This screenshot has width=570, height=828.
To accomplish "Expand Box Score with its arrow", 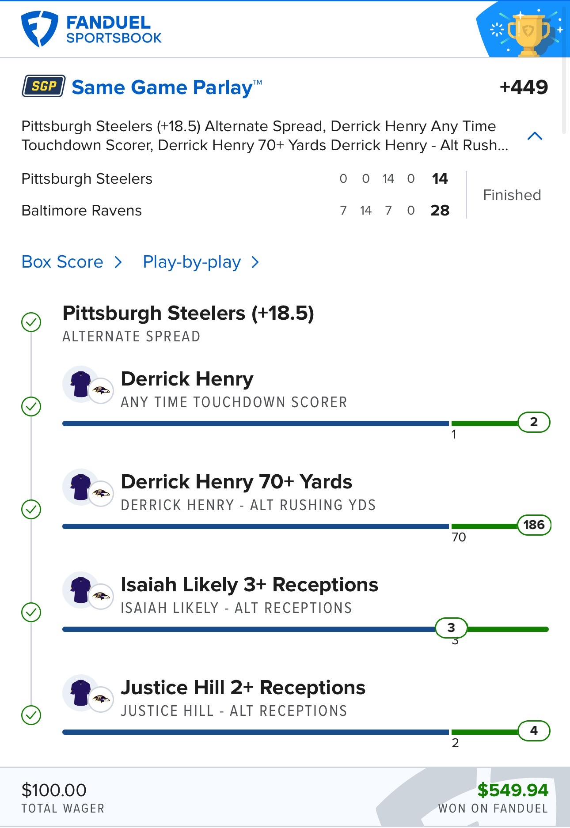I will [x=118, y=262].
